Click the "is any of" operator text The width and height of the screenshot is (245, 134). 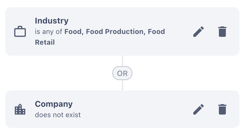pos(49,32)
